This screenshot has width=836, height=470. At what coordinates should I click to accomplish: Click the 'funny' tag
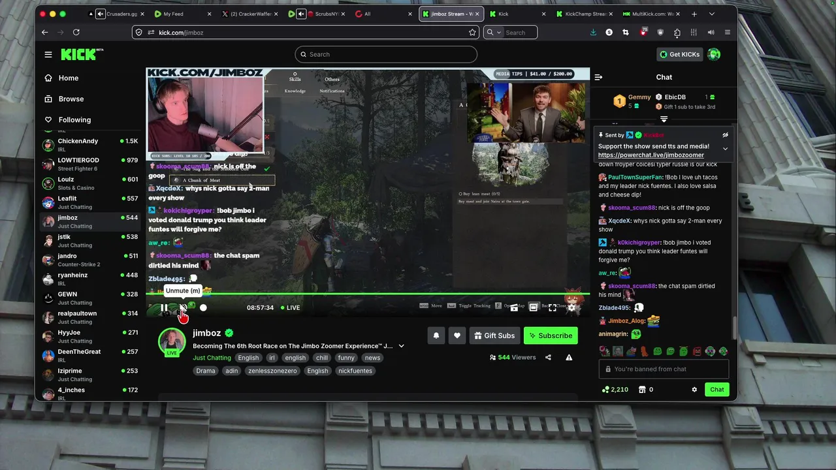click(346, 358)
